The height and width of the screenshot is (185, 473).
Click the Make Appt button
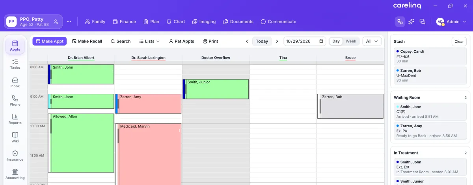click(x=50, y=41)
